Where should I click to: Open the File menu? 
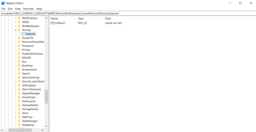[x=3, y=9]
